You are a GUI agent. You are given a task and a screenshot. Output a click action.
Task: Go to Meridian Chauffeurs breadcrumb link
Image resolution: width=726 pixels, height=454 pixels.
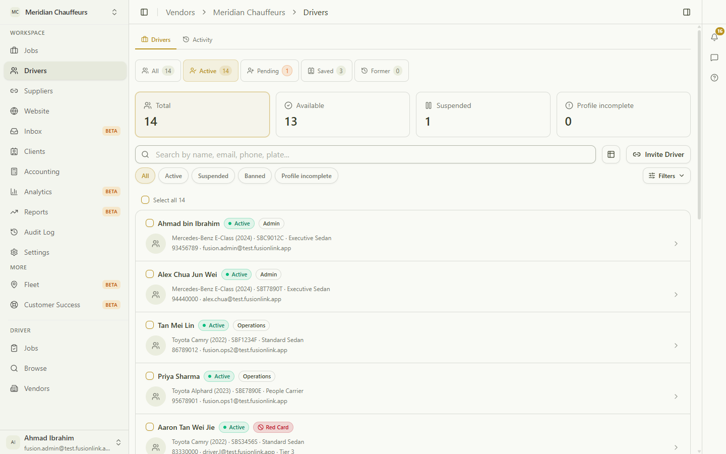[x=249, y=12]
